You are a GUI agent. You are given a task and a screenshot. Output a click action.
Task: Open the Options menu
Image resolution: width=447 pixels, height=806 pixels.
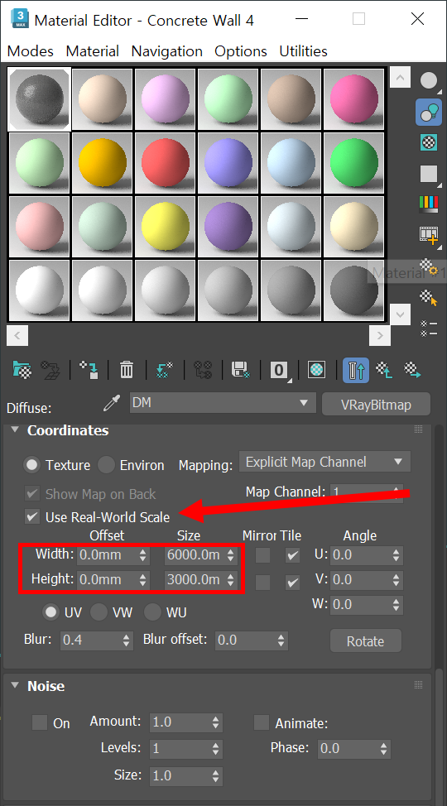pos(241,51)
